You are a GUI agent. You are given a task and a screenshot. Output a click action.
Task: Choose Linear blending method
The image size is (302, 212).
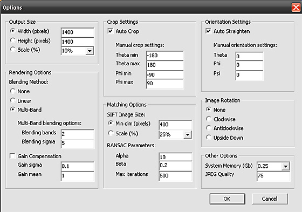click(12, 100)
